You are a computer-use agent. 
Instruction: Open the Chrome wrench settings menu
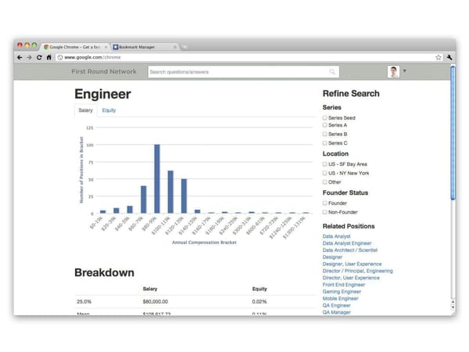tap(450, 57)
